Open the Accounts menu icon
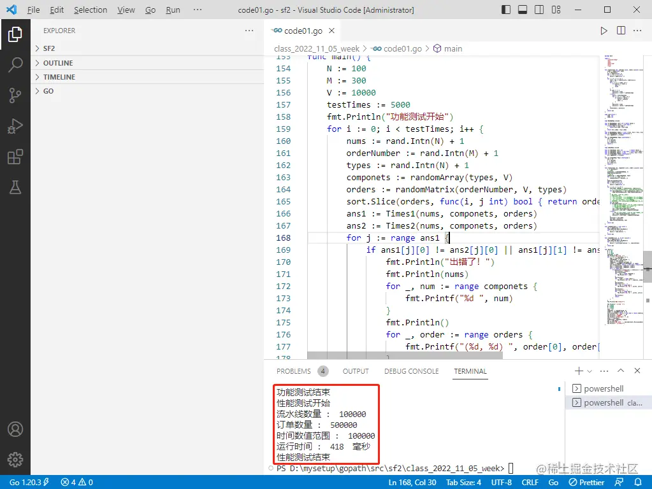652x489 pixels. pos(15,429)
